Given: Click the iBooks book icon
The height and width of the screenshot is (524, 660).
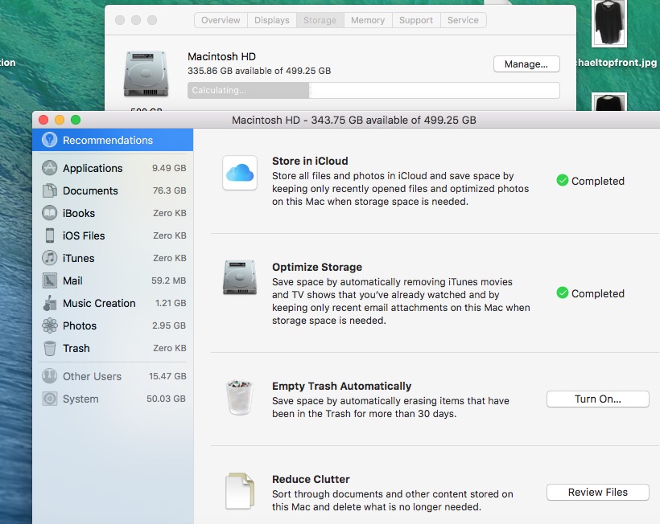Looking at the screenshot, I should click(49, 213).
